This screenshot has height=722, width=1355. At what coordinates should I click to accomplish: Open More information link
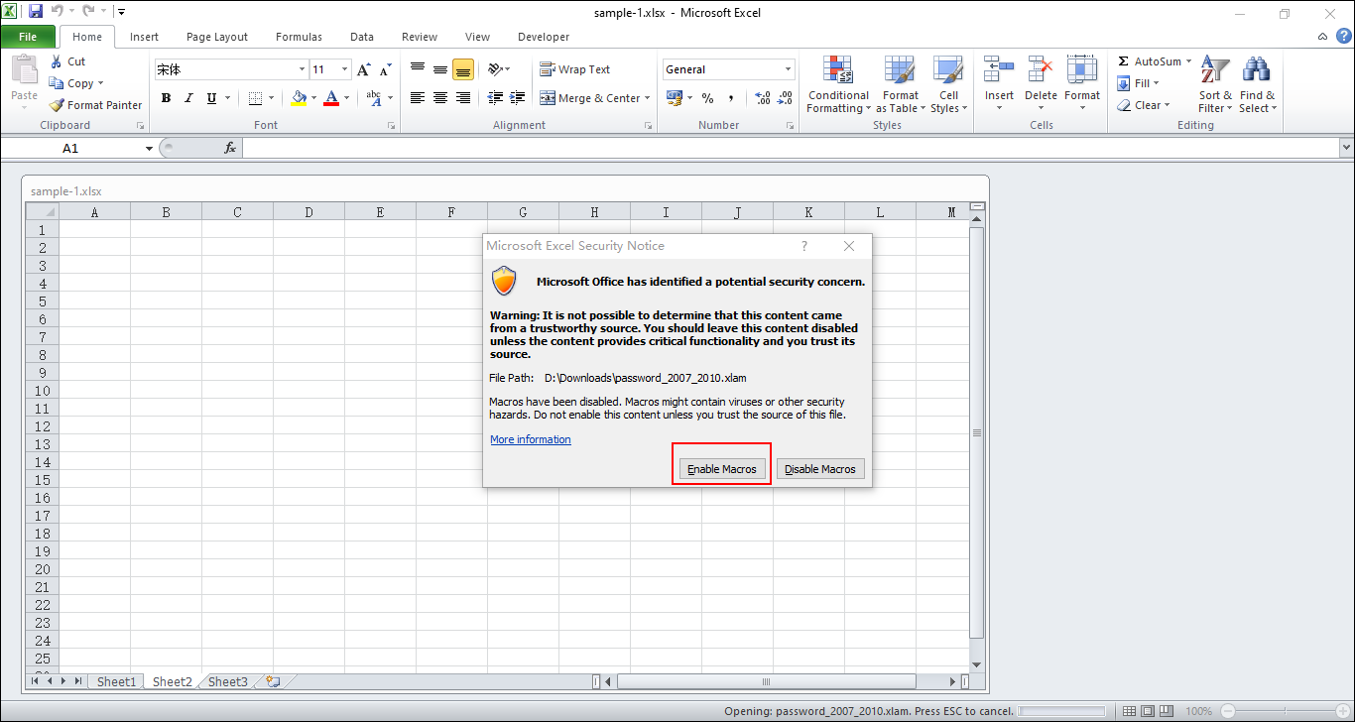(531, 439)
